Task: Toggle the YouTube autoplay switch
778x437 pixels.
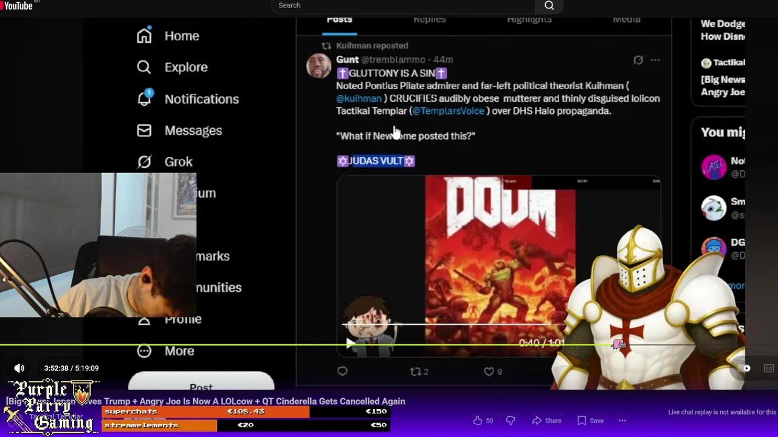Action: 745,368
